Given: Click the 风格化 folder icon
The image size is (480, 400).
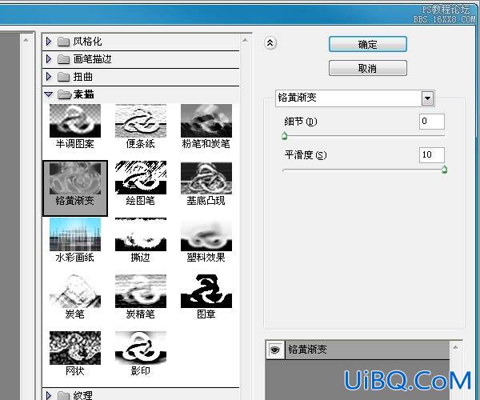Looking at the screenshot, I should (63, 42).
